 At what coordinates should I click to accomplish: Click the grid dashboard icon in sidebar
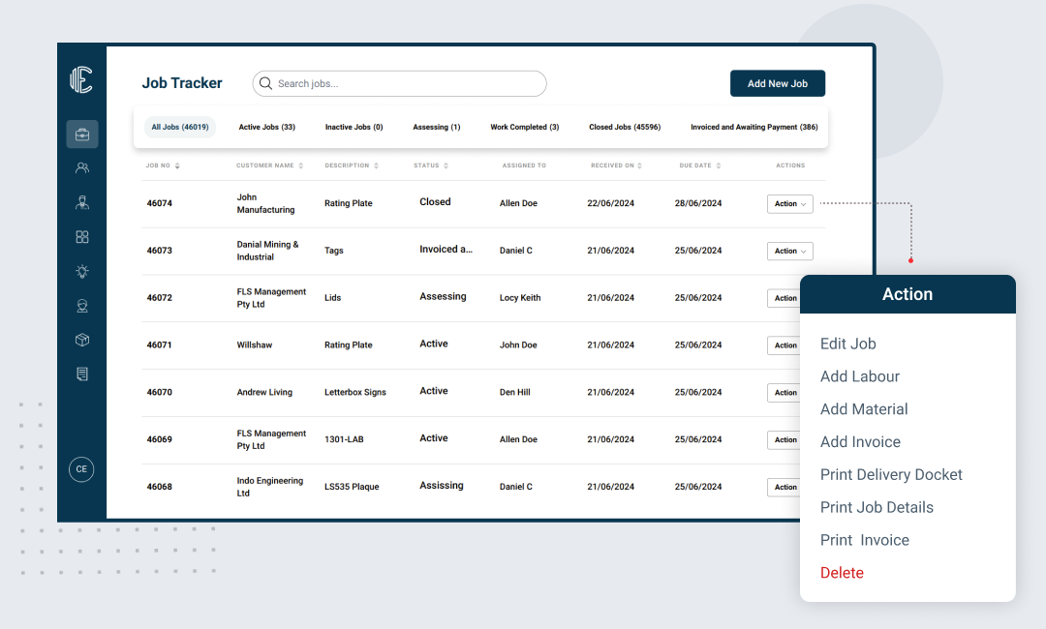(x=82, y=237)
